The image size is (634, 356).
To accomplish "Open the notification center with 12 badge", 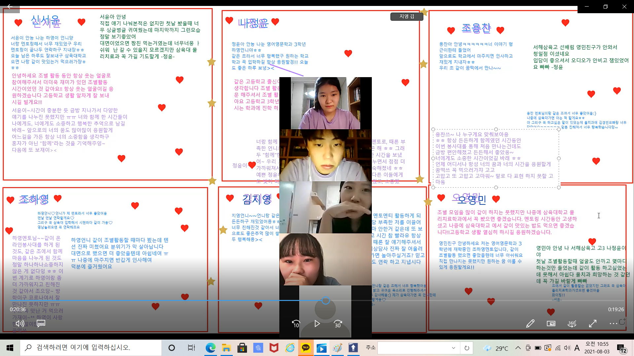I will point(621,348).
